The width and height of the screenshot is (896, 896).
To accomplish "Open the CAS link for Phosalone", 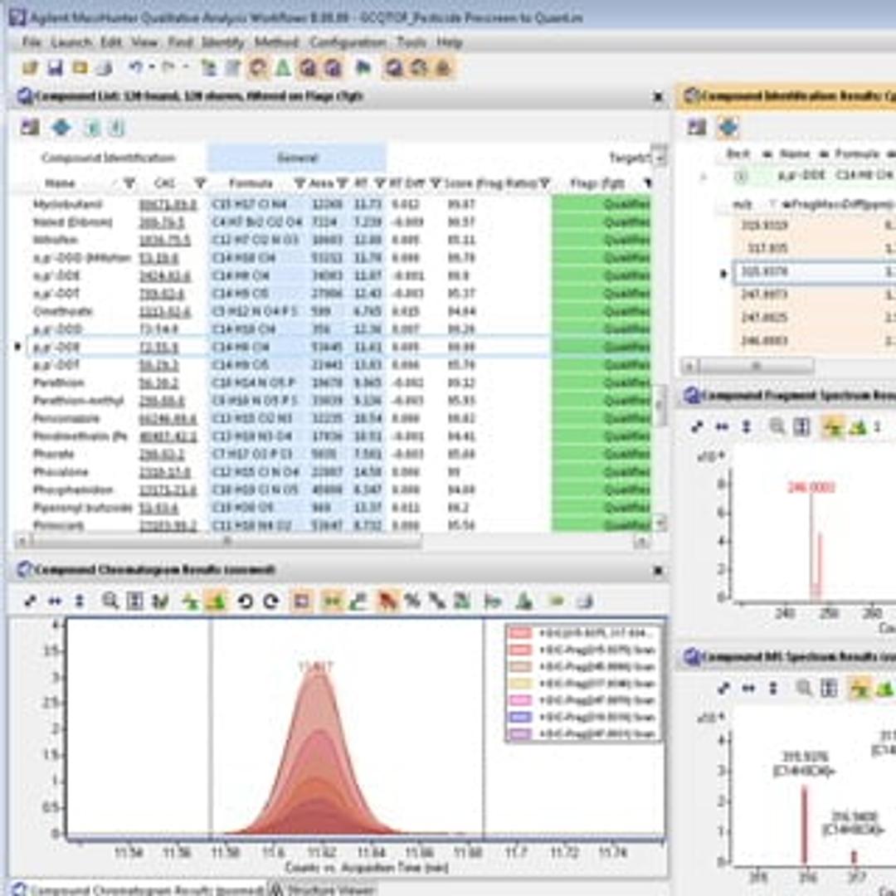I will pos(164,472).
